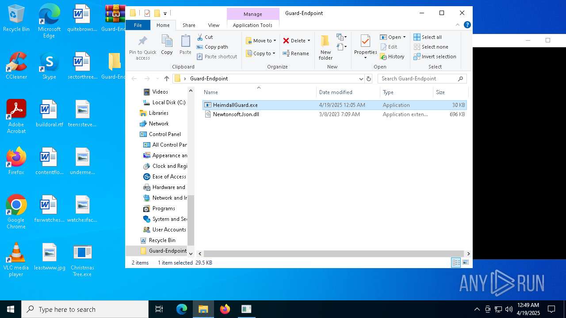Collapse the ribbon chevron
Image resolution: width=566 pixels, height=318 pixels.
458,25
